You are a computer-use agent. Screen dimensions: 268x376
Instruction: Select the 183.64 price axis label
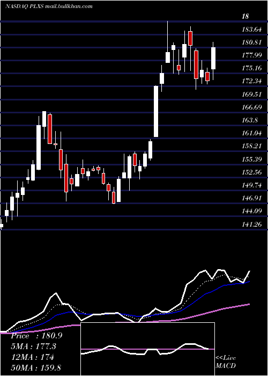tap(251, 30)
